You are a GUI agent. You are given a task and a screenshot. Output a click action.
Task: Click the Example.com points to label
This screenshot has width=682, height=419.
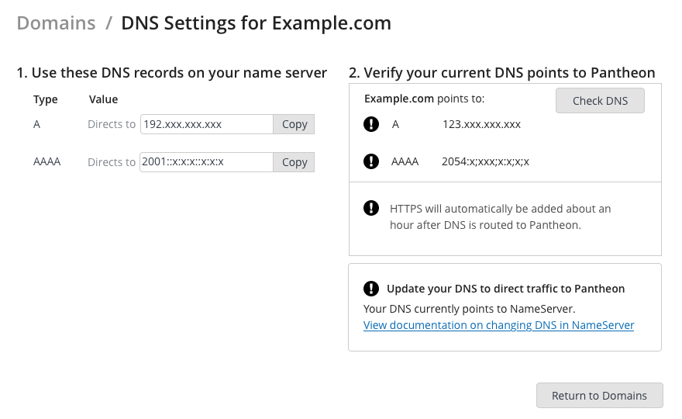point(424,99)
